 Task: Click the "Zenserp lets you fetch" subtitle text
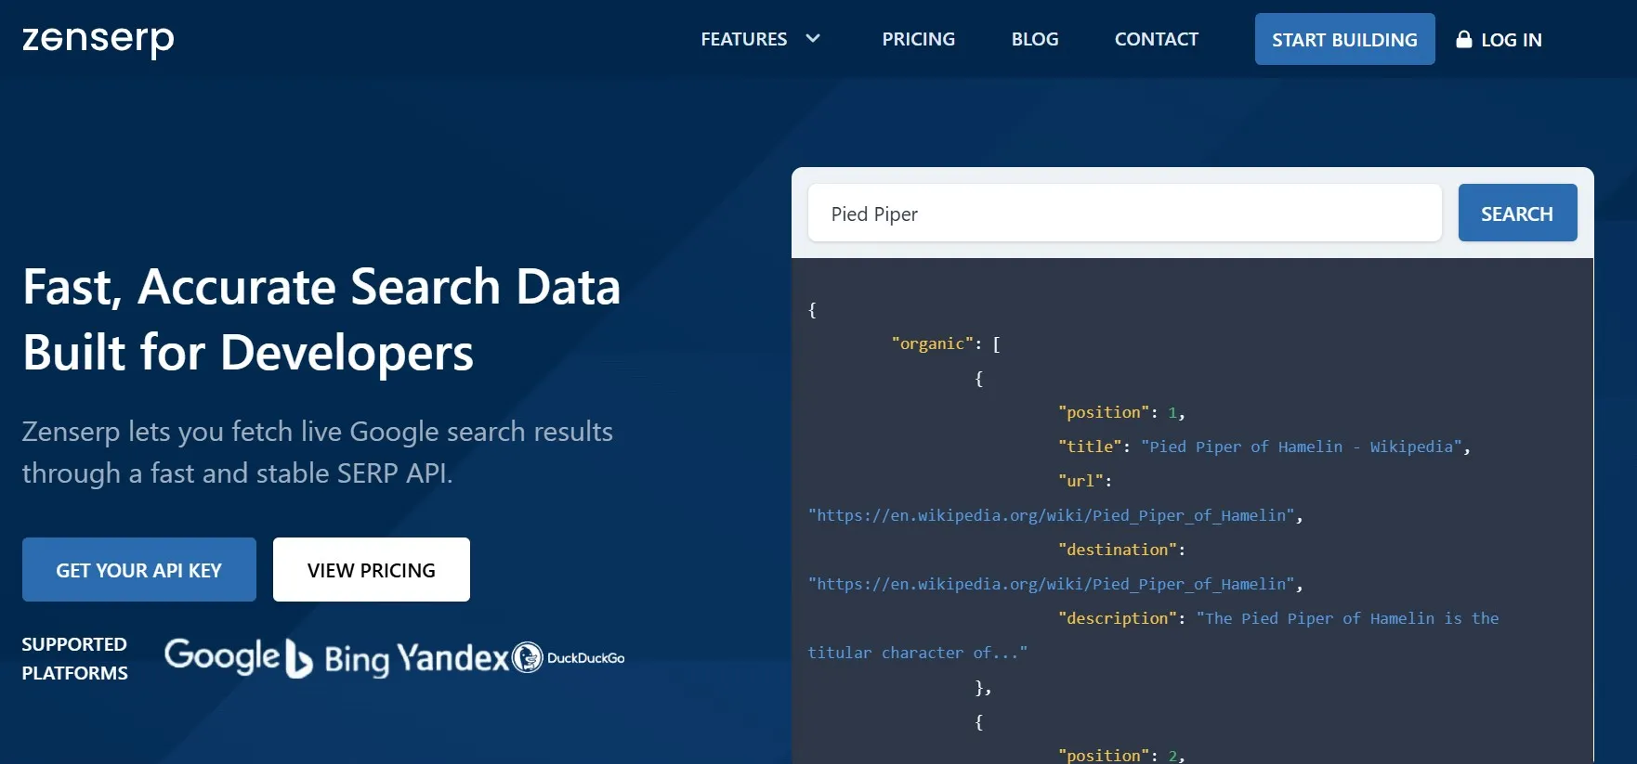318,452
